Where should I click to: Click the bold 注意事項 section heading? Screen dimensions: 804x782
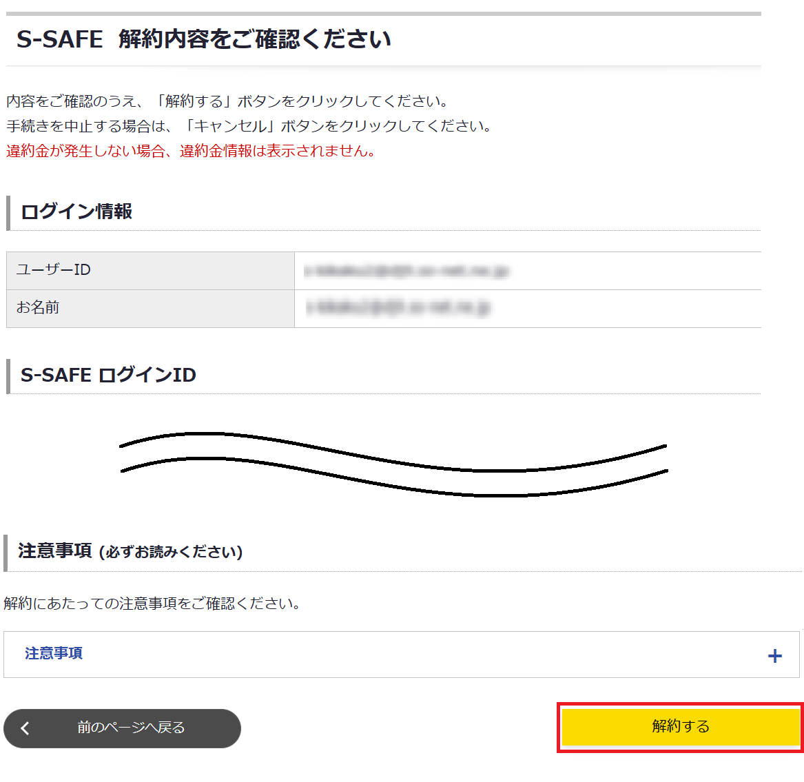(54, 551)
